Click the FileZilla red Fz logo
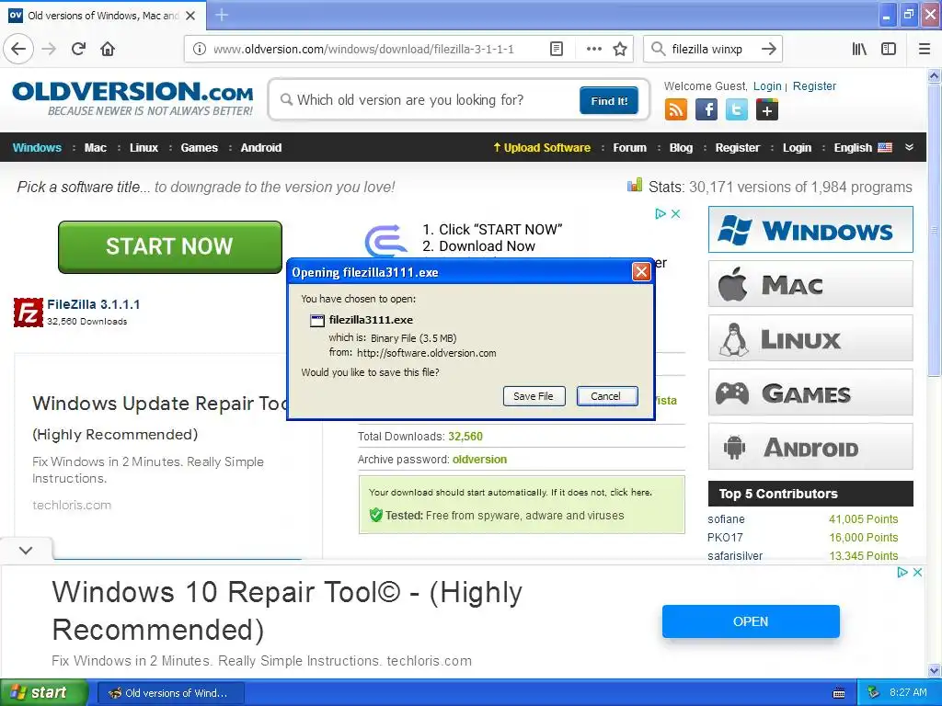 (x=29, y=313)
